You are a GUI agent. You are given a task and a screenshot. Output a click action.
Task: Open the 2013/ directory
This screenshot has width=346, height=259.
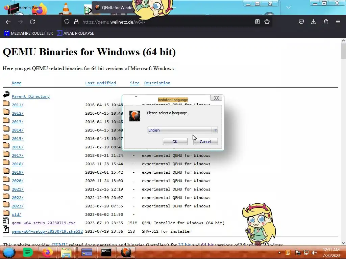[x=18, y=122]
